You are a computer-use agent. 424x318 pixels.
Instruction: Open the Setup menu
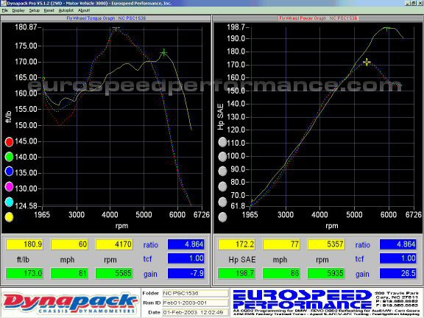coord(34,10)
